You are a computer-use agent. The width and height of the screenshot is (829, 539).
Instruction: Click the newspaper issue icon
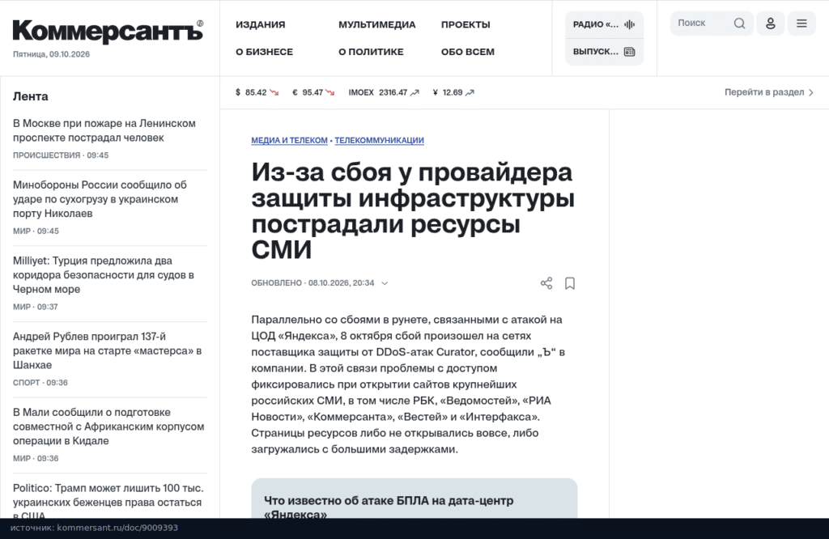tap(629, 52)
